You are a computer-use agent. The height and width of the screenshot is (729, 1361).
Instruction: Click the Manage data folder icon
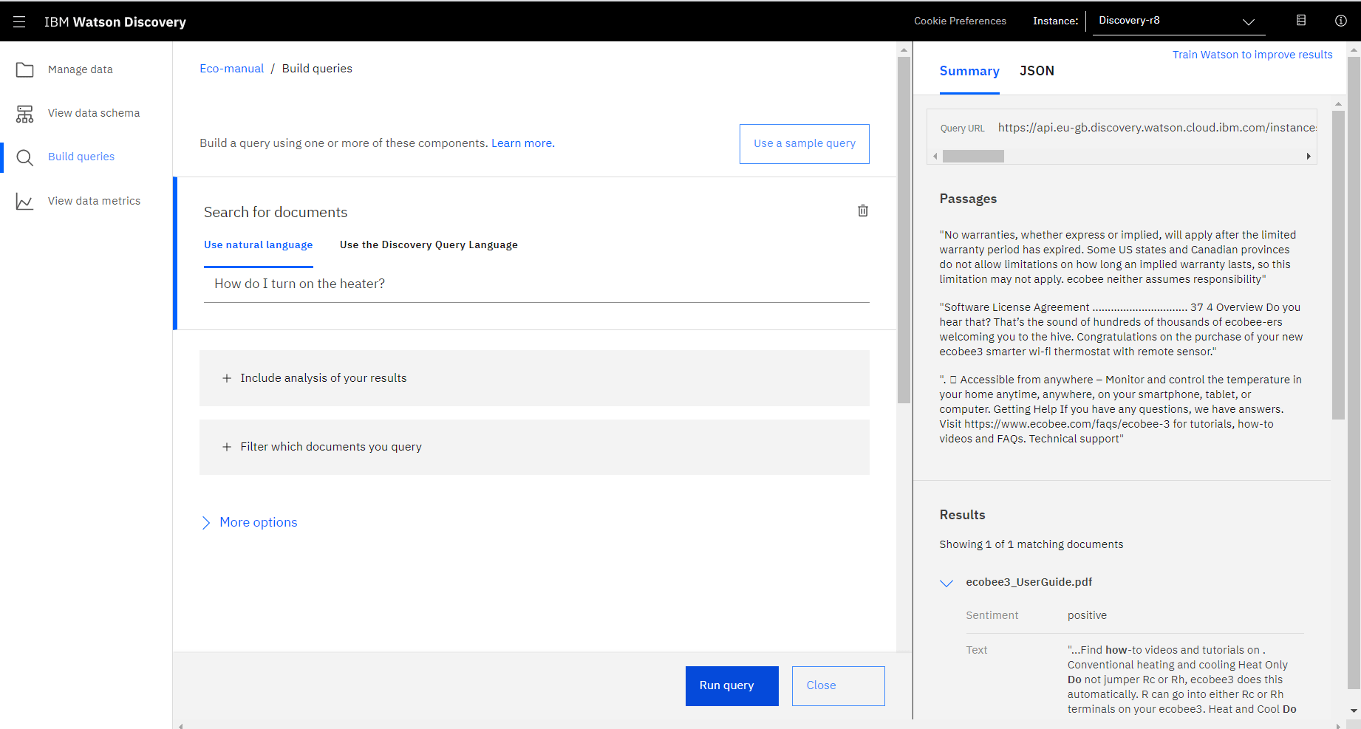25,69
